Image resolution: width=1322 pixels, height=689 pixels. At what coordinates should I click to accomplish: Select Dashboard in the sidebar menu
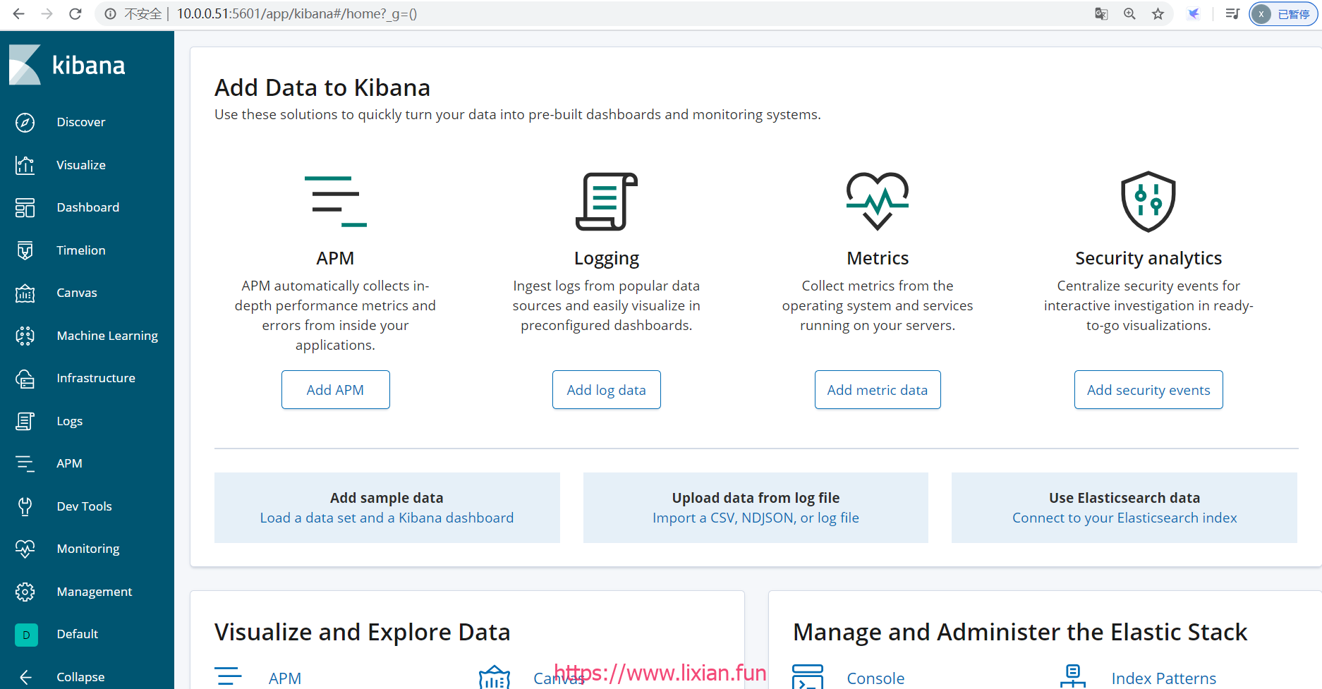coord(87,207)
